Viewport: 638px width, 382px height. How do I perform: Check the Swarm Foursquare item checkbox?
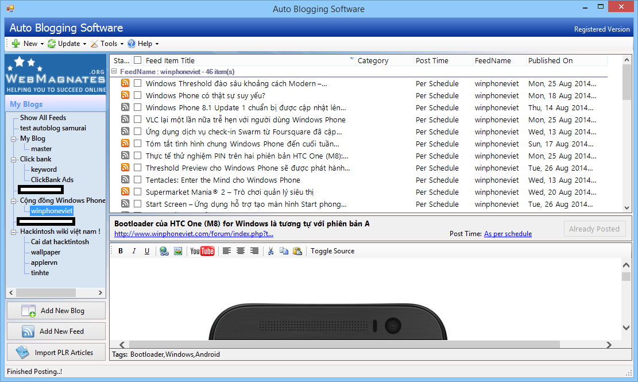tap(137, 132)
